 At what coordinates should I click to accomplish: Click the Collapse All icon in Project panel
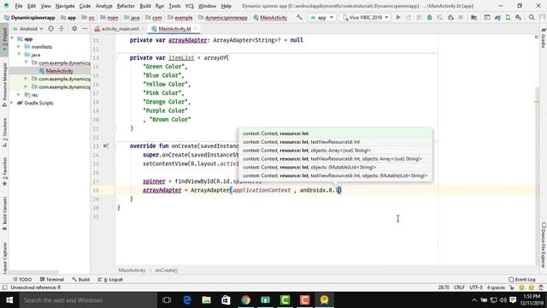62,28
